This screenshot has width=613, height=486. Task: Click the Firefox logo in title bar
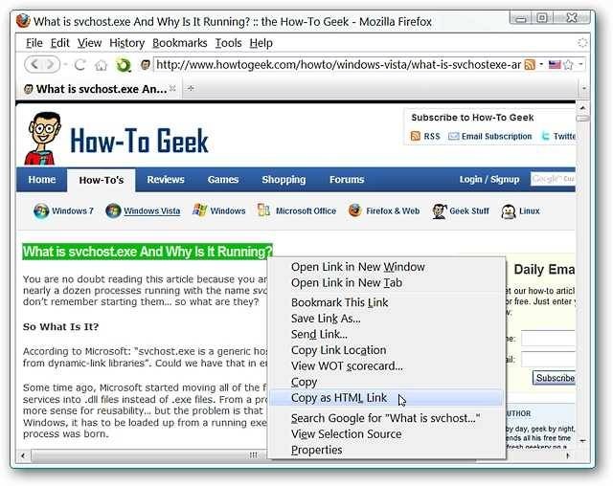23,21
